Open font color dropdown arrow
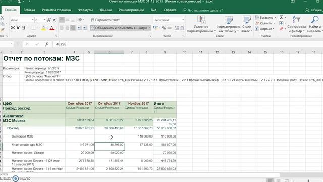Screen dimensions: 323x182 click(x=56, y=28)
